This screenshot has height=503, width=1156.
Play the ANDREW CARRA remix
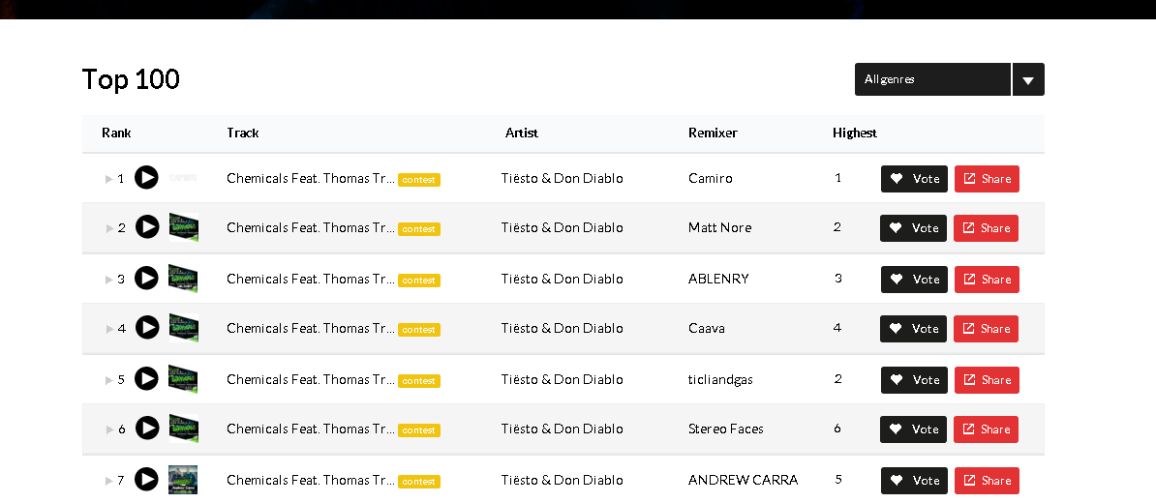[146, 480]
